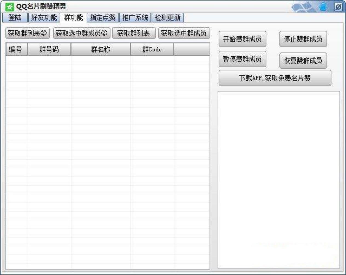Image resolution: width=346 pixels, height=275 pixels.
Task: Open the 推广系统 tab
Action: click(135, 18)
